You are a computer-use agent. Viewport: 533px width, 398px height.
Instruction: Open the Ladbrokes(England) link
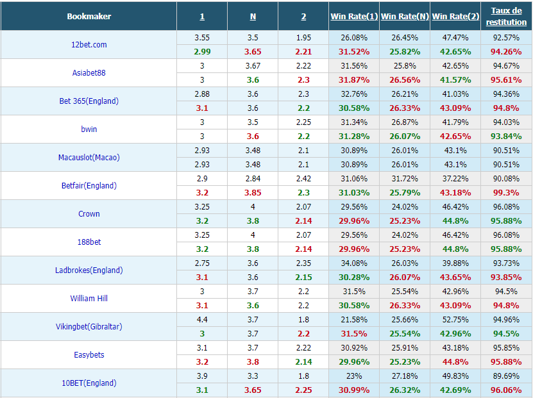(89, 270)
